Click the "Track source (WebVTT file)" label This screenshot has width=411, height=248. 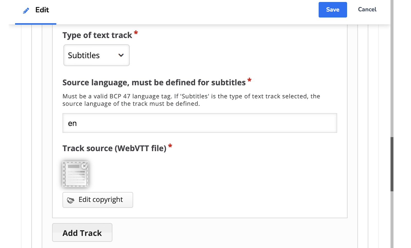click(x=115, y=148)
